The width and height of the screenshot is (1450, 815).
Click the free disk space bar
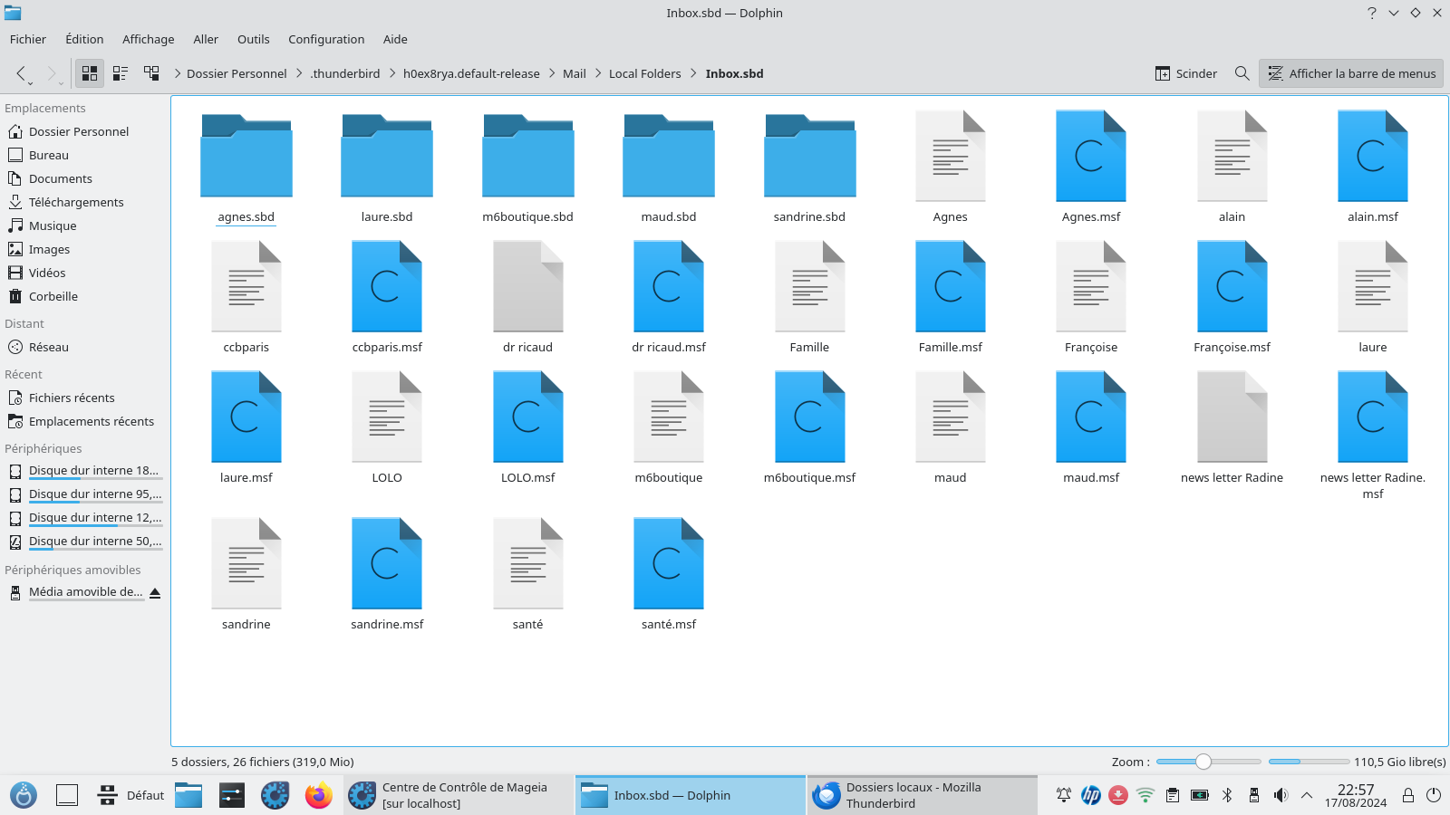pos(1309,762)
